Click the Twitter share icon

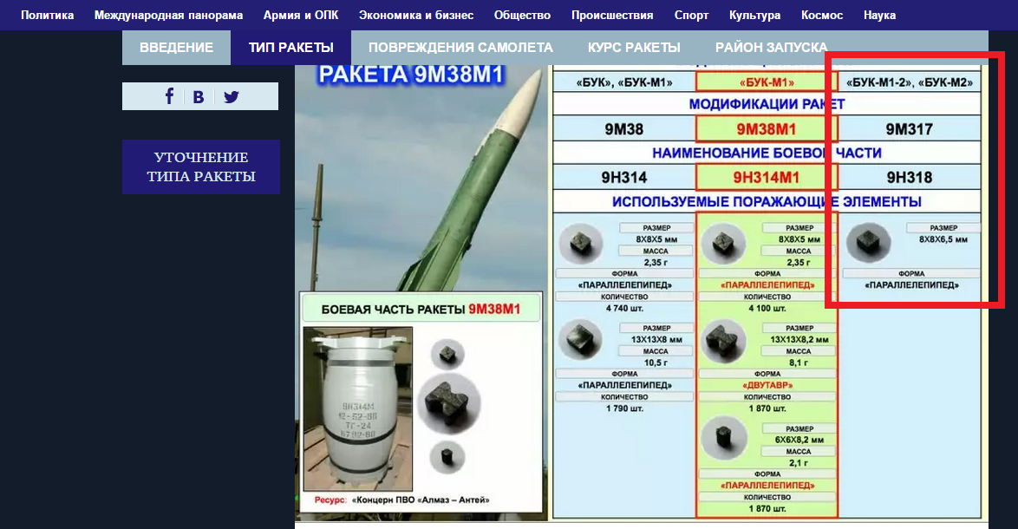[231, 96]
